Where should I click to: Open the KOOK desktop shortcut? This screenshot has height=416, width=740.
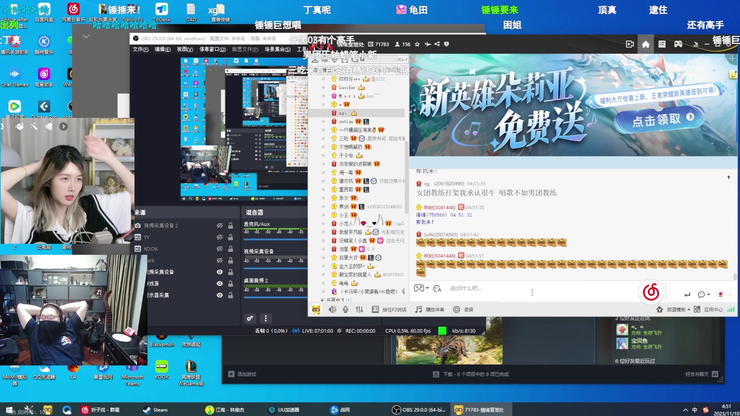click(x=162, y=370)
